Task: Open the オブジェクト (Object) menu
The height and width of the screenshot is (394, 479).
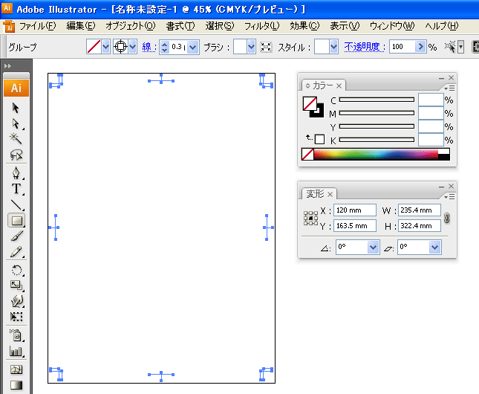Action: click(130, 26)
